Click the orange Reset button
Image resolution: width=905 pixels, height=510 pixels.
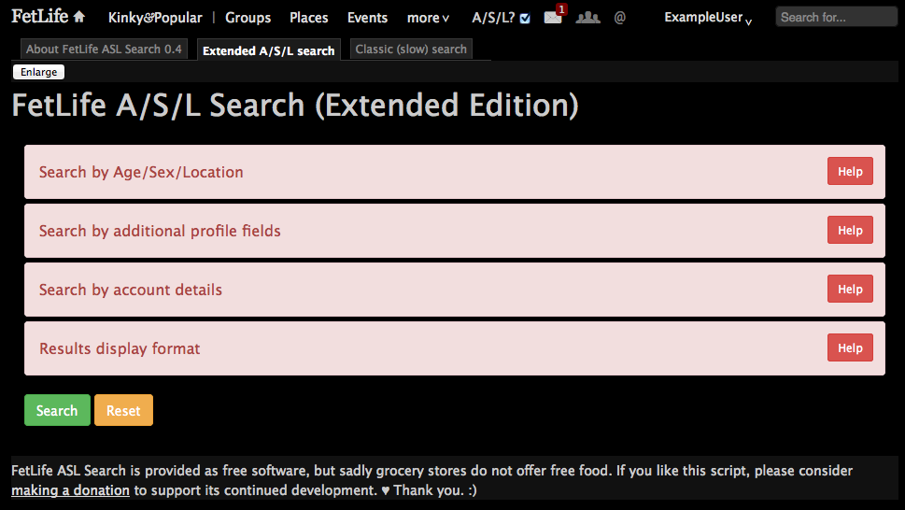(x=123, y=410)
